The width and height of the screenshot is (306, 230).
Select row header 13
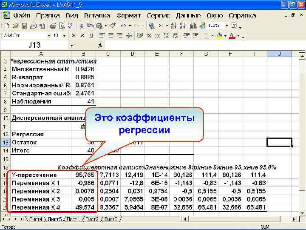[5, 142]
